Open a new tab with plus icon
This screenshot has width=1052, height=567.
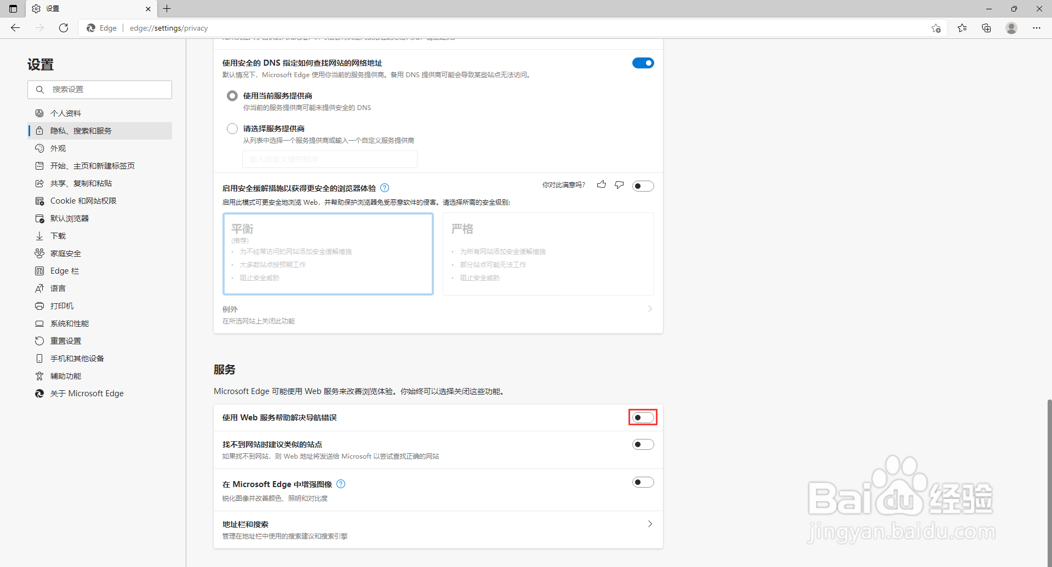(167, 9)
